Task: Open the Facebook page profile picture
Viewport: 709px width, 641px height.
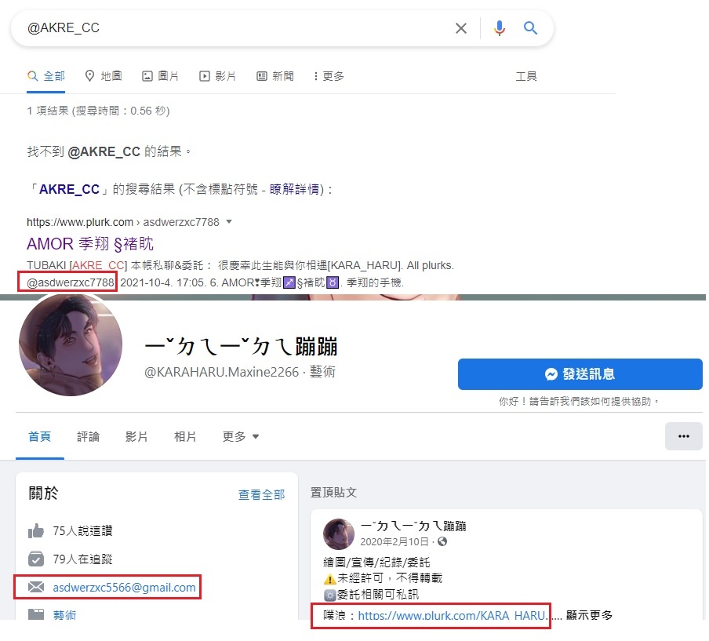Action: [x=71, y=344]
